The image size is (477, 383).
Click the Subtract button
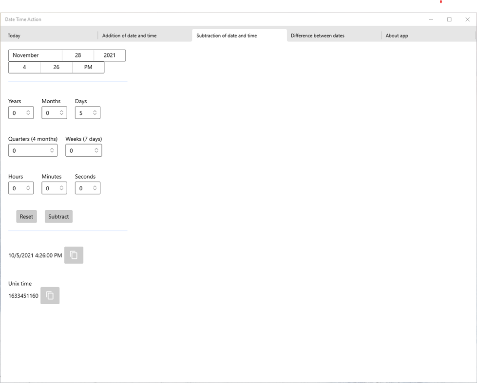coord(59,217)
